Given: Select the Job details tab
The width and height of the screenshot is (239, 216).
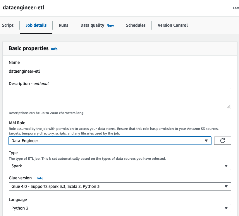Looking at the screenshot, I should pyautogui.click(x=36, y=25).
